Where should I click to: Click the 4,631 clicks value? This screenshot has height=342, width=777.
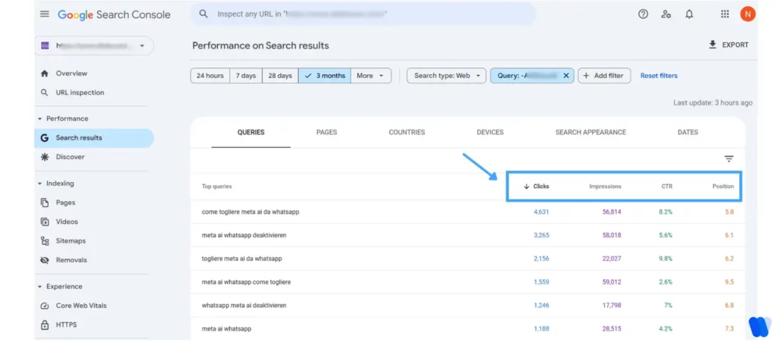pyautogui.click(x=541, y=212)
